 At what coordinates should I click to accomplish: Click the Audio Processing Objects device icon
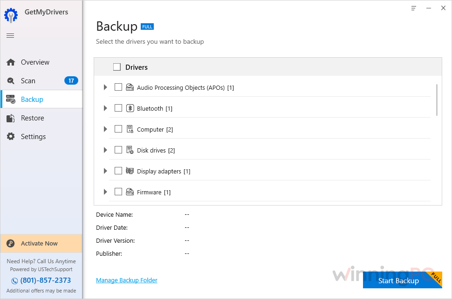coord(130,87)
